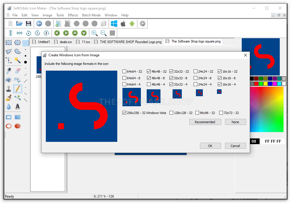
Task: Click the green up arrow icon
Action: 75,33
